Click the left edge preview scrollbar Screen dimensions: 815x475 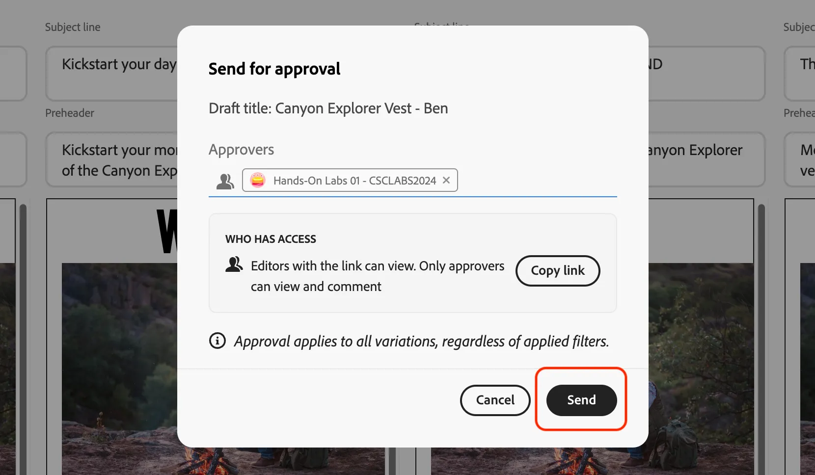(23, 339)
